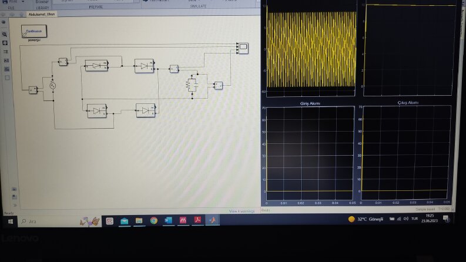Viewport: 466px width, 262px height.
Task: Open Google Chrome from taskbar
Action: pyautogui.click(x=153, y=220)
